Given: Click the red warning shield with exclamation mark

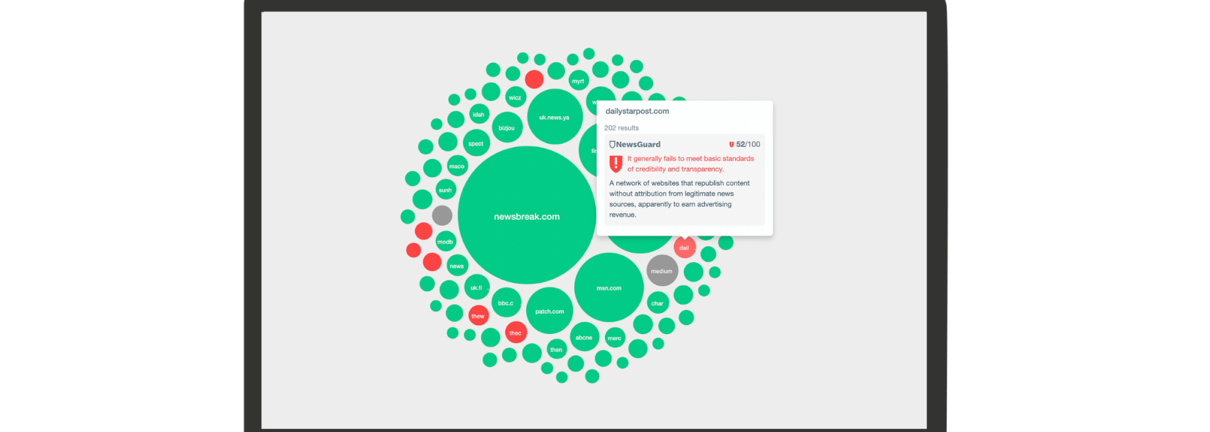Looking at the screenshot, I should click(x=616, y=164).
